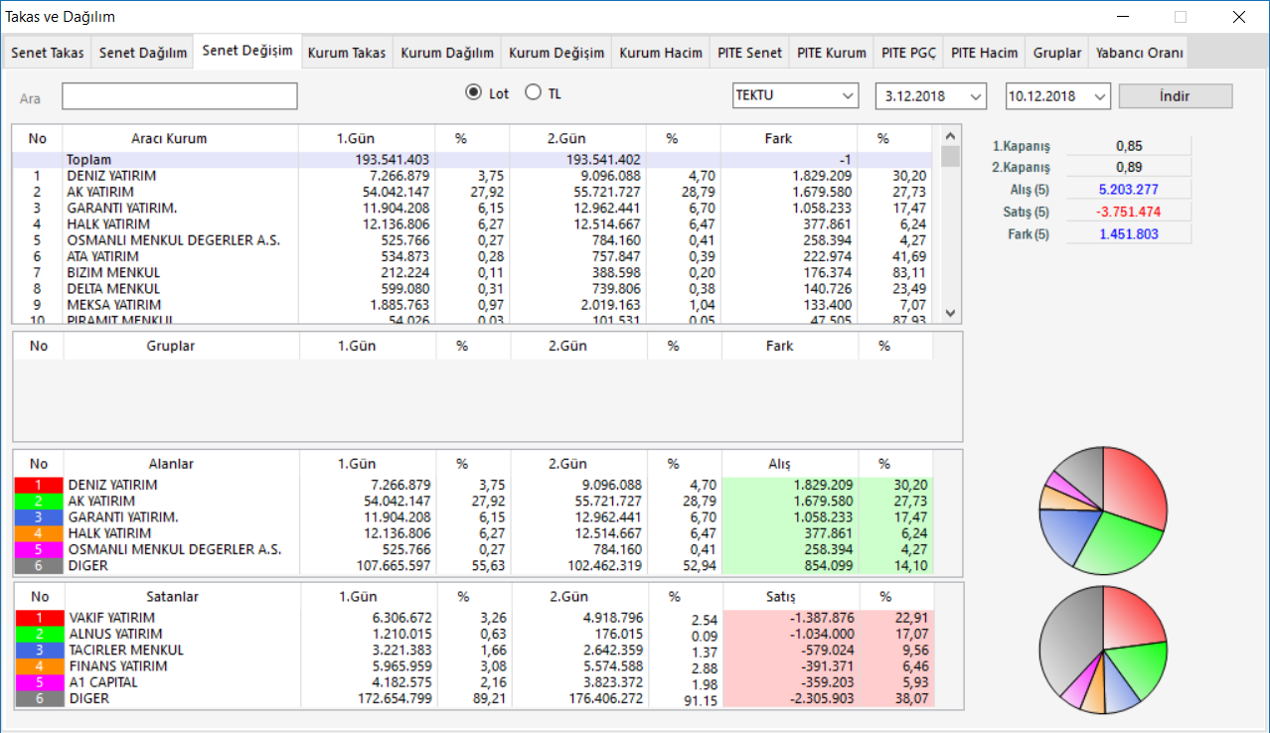Image resolution: width=1270 pixels, height=733 pixels.
Task: Click magenta swatch 5 for OSMANLI MENKUL
Action: click(x=38, y=549)
